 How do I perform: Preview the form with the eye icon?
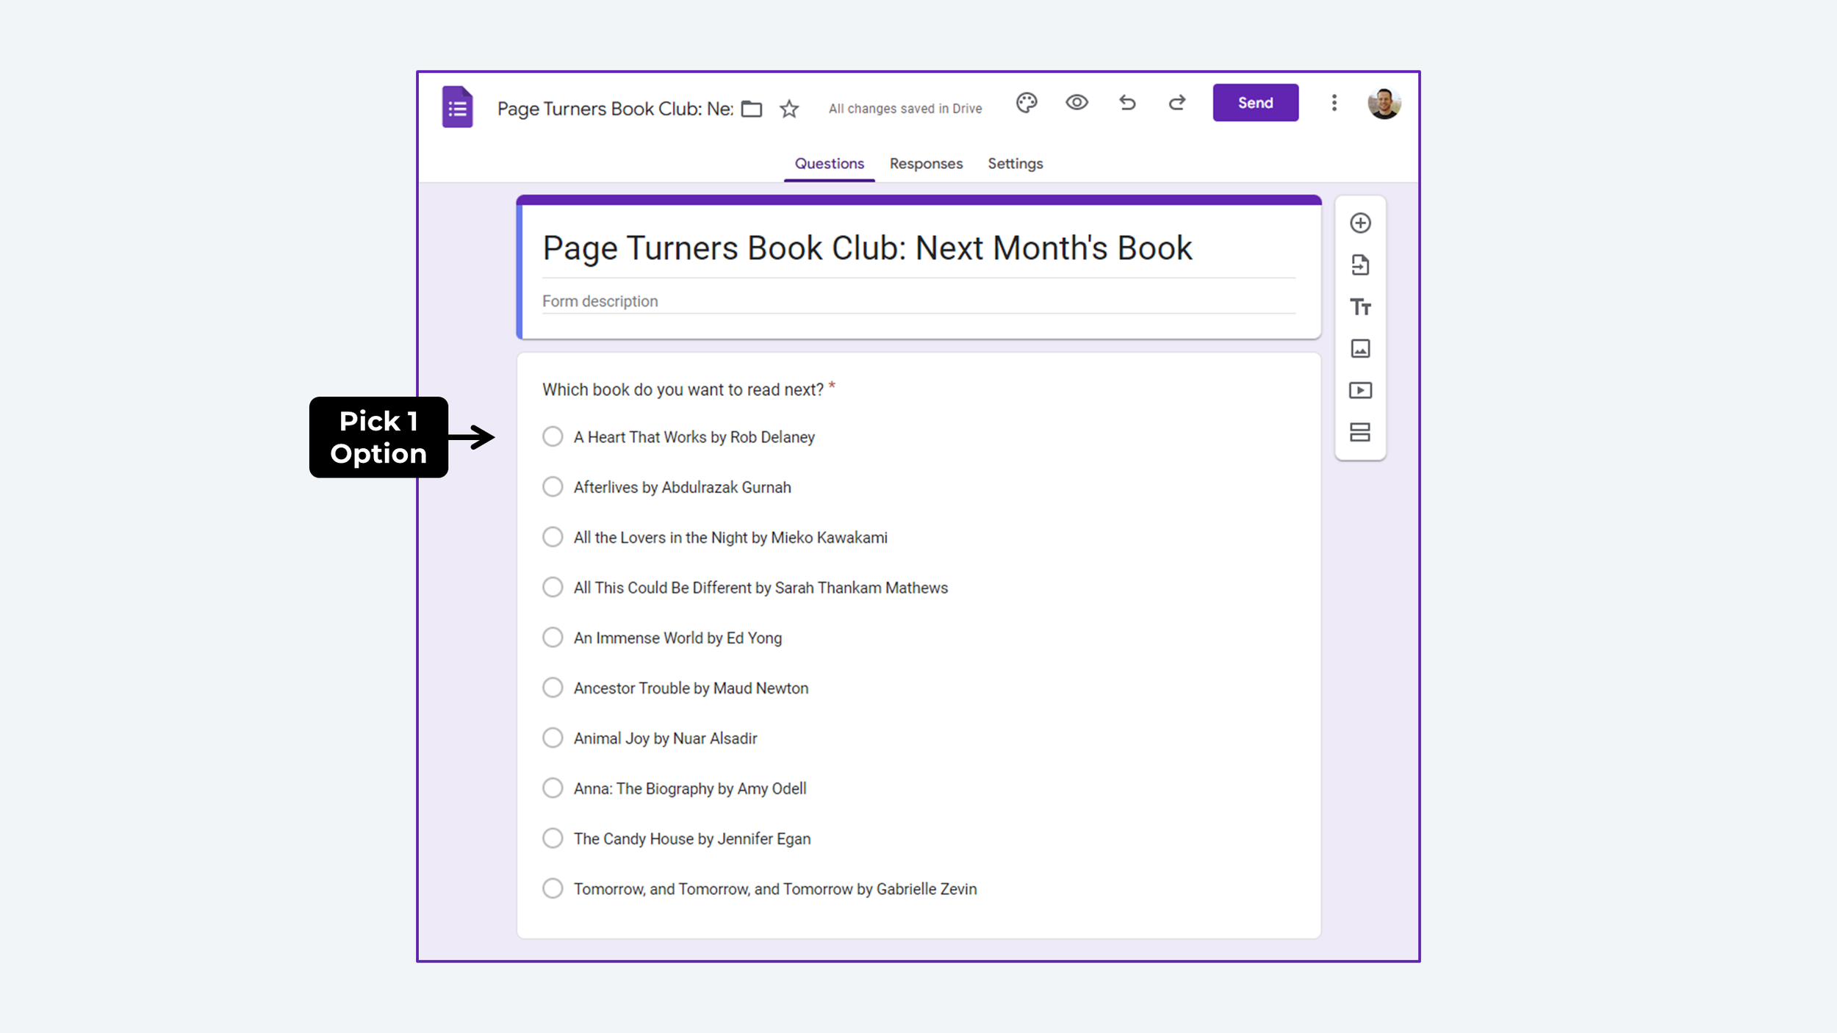point(1076,103)
